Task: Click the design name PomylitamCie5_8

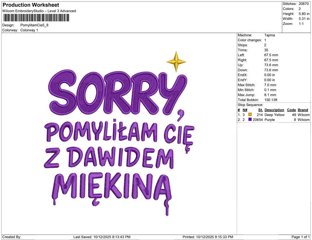Action: (34, 25)
